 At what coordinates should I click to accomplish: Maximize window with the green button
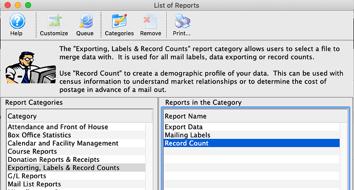pyautogui.click(x=28, y=5)
